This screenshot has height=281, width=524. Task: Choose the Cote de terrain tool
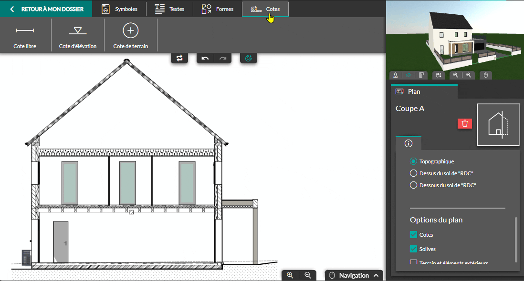(130, 36)
